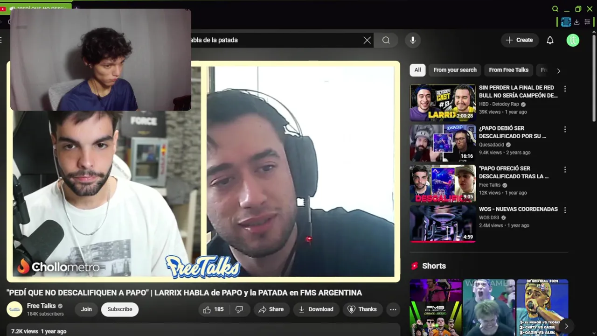Click the 2:00:28 duration badge

465,116
